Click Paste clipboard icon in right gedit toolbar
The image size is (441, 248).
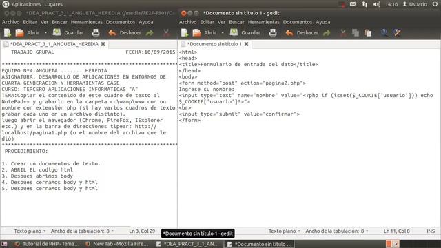click(x=368, y=33)
